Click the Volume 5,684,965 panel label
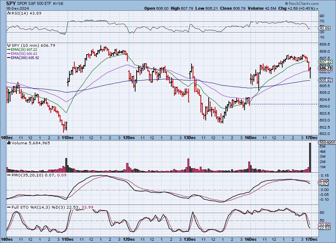The image size is (336, 243). pyautogui.click(x=31, y=143)
